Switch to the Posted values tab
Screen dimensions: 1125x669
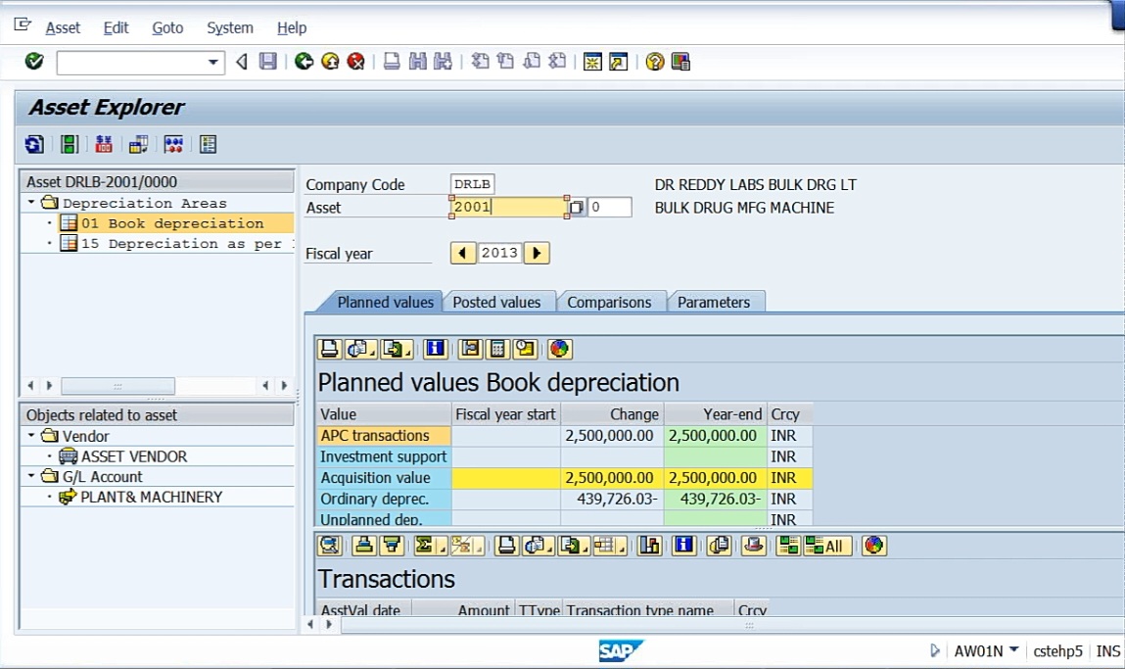pyautogui.click(x=496, y=303)
